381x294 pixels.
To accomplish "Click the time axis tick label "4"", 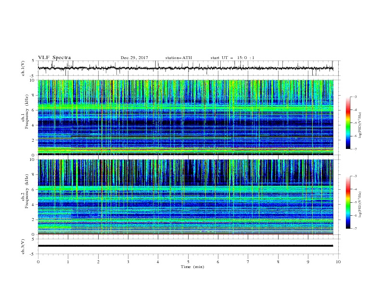I will (158, 262).
